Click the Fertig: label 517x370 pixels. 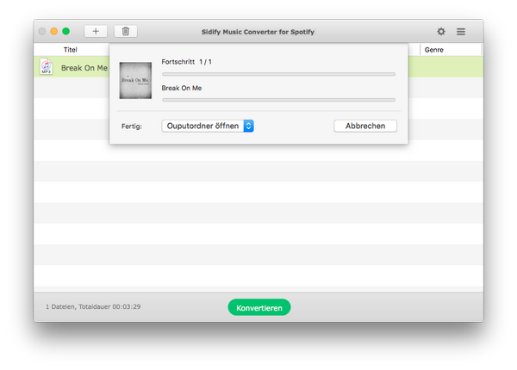[132, 126]
